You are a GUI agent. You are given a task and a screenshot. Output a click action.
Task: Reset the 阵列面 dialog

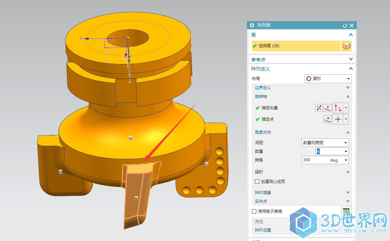click(345, 25)
